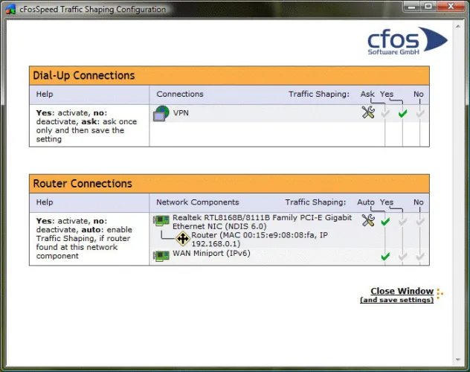Set VPN traffic shaping to Yes
The width and height of the screenshot is (470, 372).
[402, 114]
